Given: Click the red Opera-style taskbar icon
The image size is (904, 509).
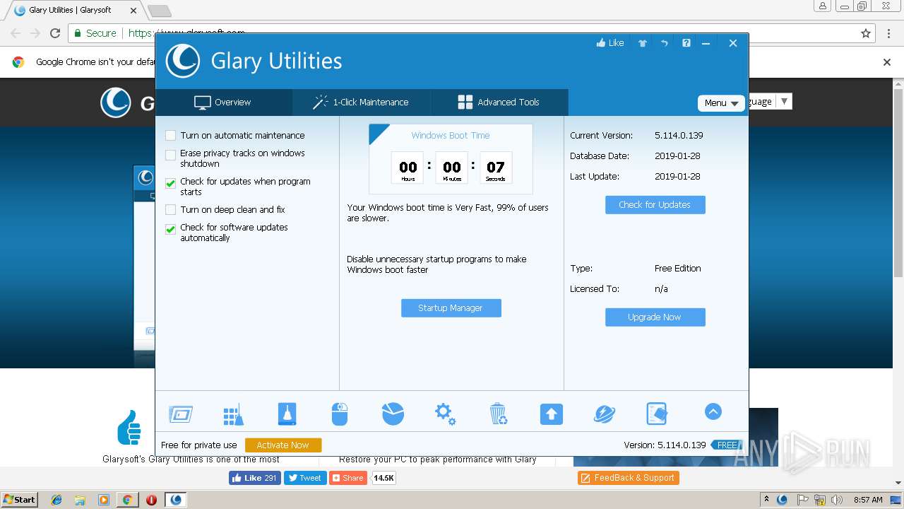Looking at the screenshot, I should [x=151, y=500].
